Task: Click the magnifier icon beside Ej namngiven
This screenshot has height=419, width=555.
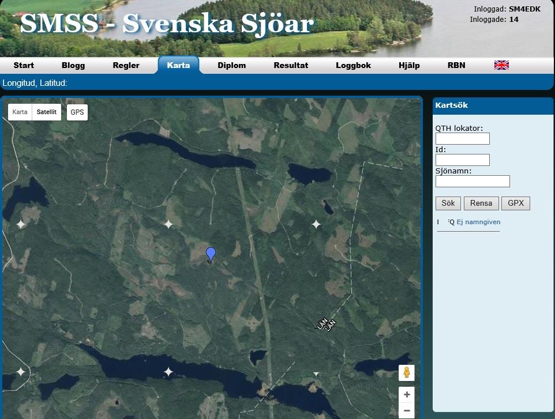Action: point(451,222)
